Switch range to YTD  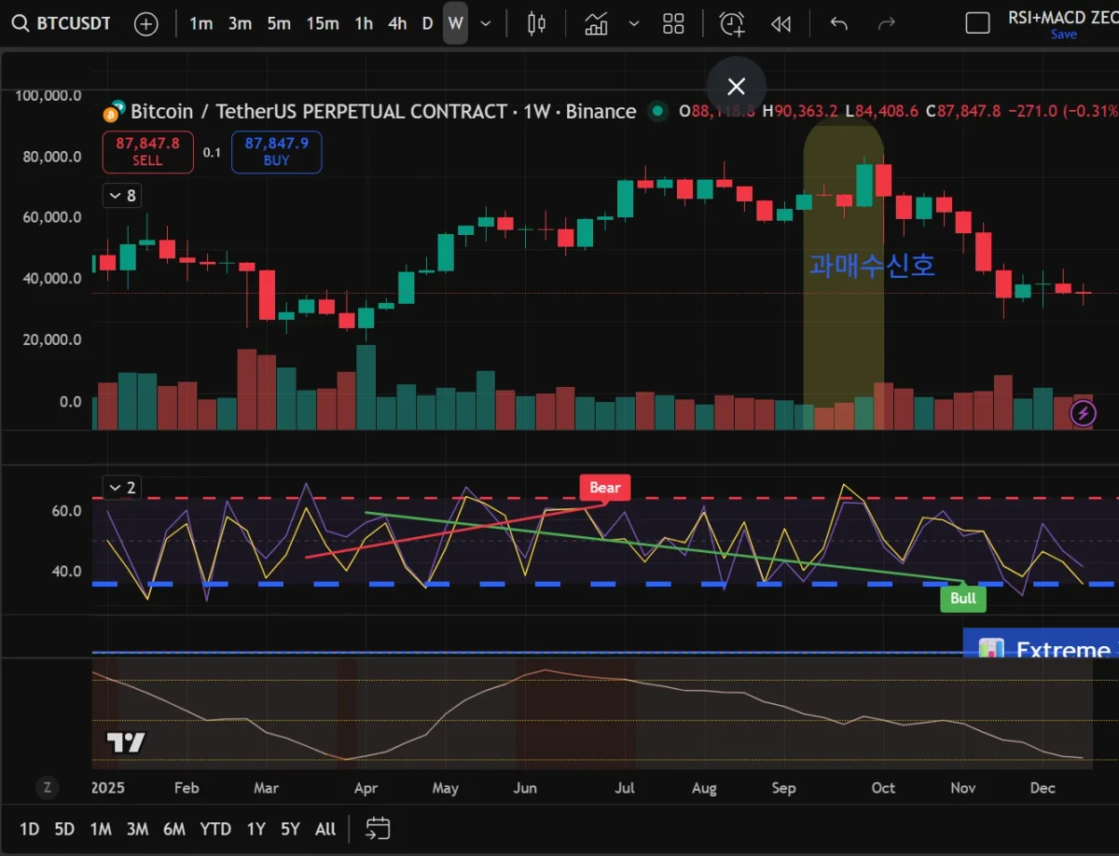pos(215,828)
